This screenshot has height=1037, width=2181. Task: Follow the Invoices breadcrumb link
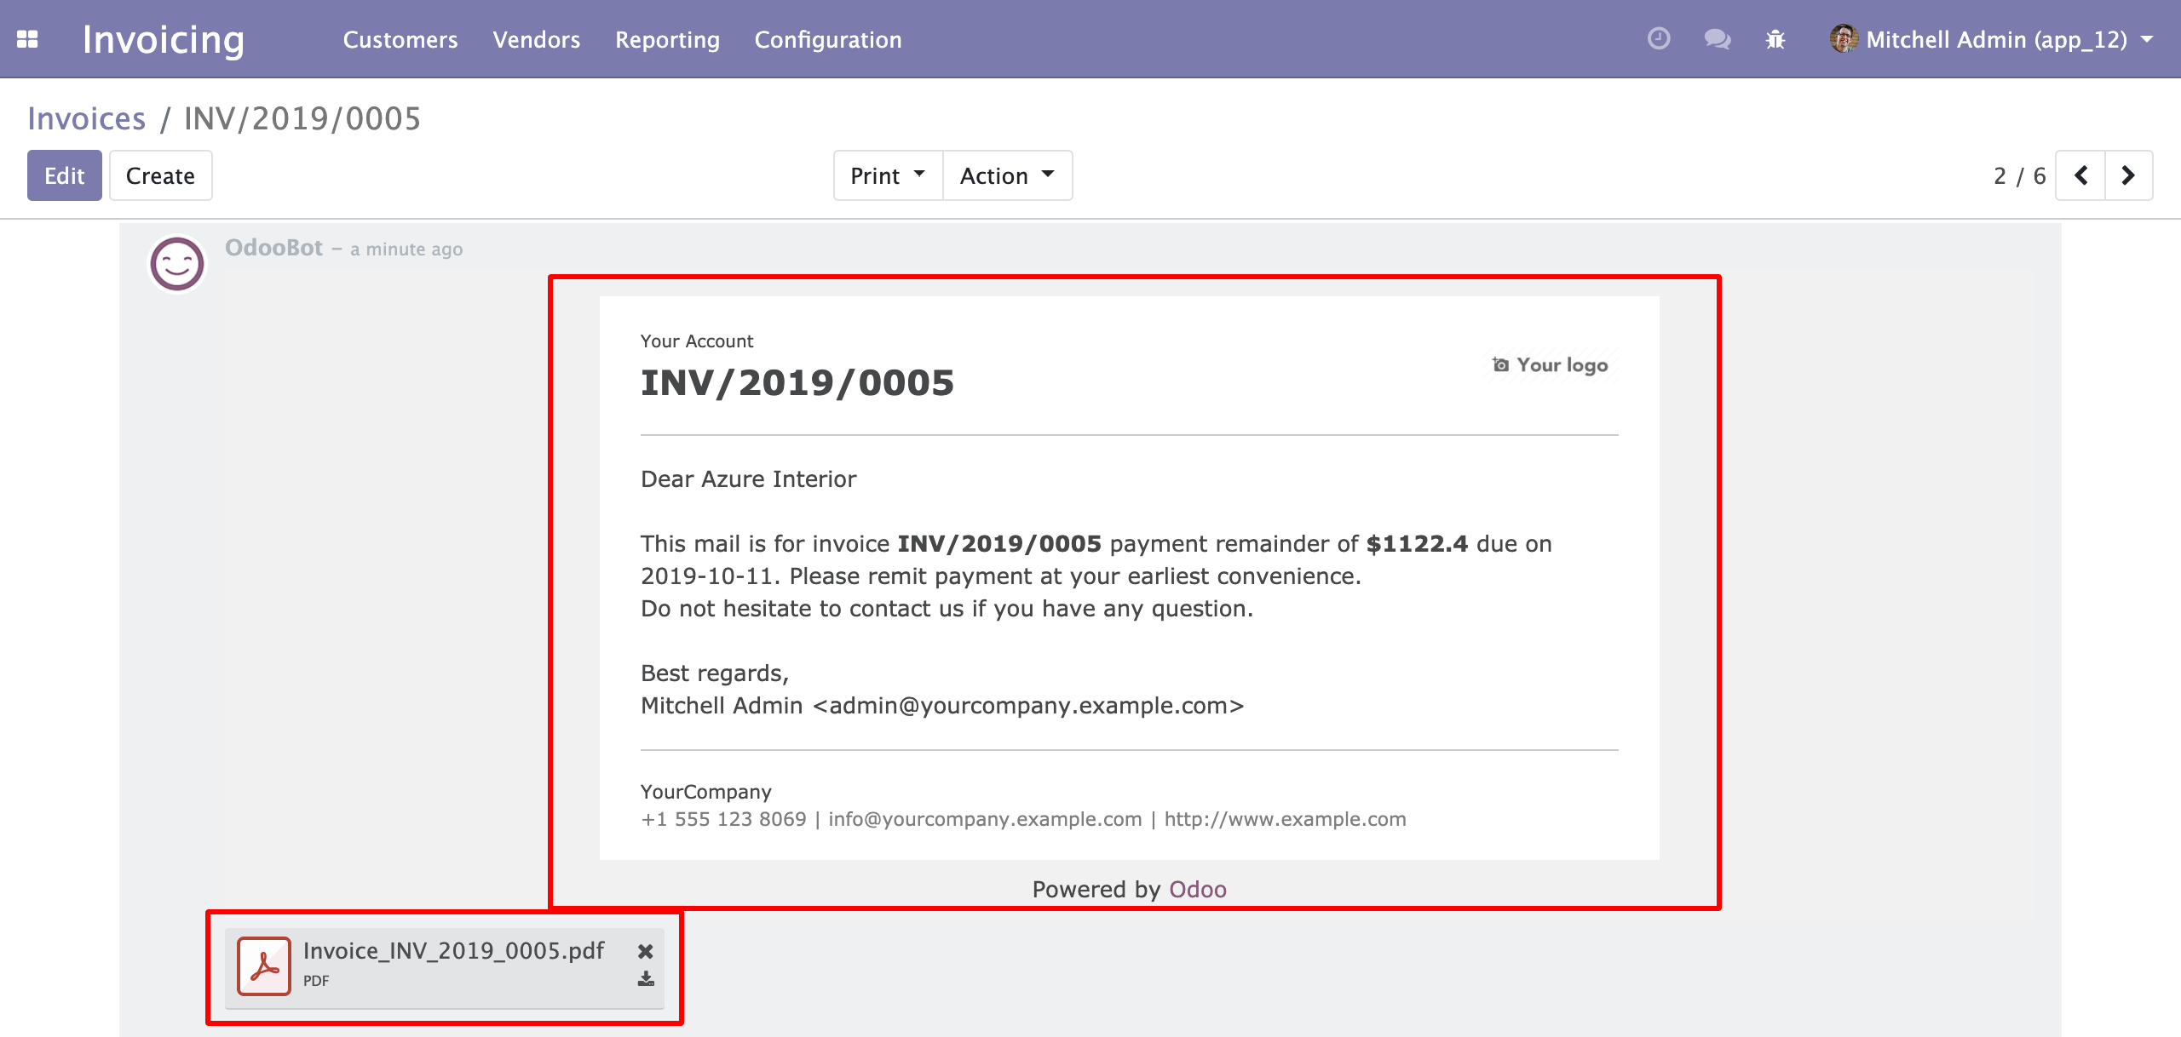coord(87,118)
